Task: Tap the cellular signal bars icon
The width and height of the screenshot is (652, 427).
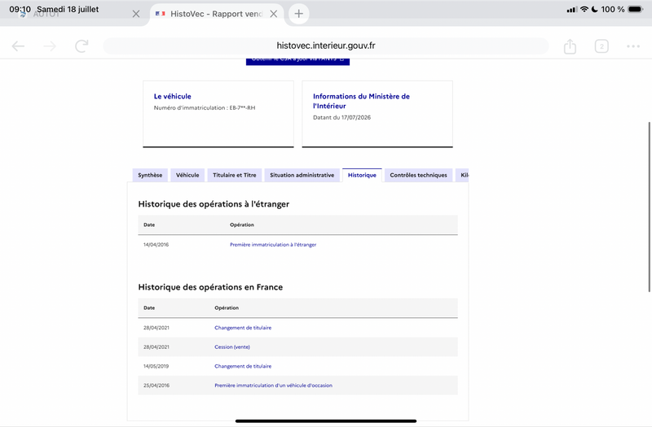Action: tap(572, 10)
